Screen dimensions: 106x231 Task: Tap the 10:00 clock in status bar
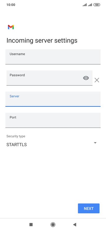click(11, 5)
